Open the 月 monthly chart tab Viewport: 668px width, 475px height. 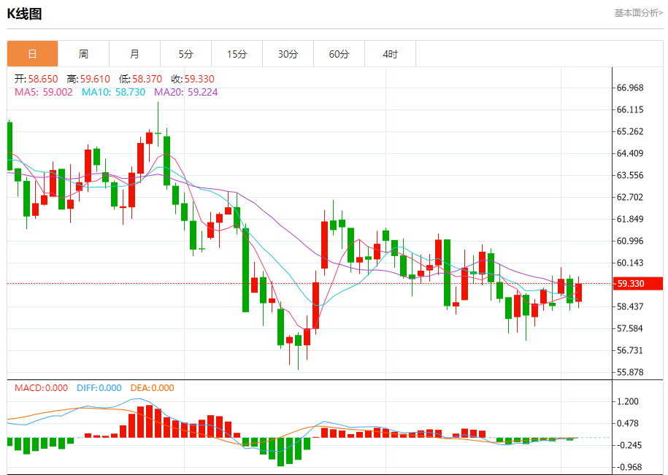pos(134,54)
